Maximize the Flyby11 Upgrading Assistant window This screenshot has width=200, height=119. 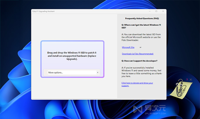coord(156,11)
